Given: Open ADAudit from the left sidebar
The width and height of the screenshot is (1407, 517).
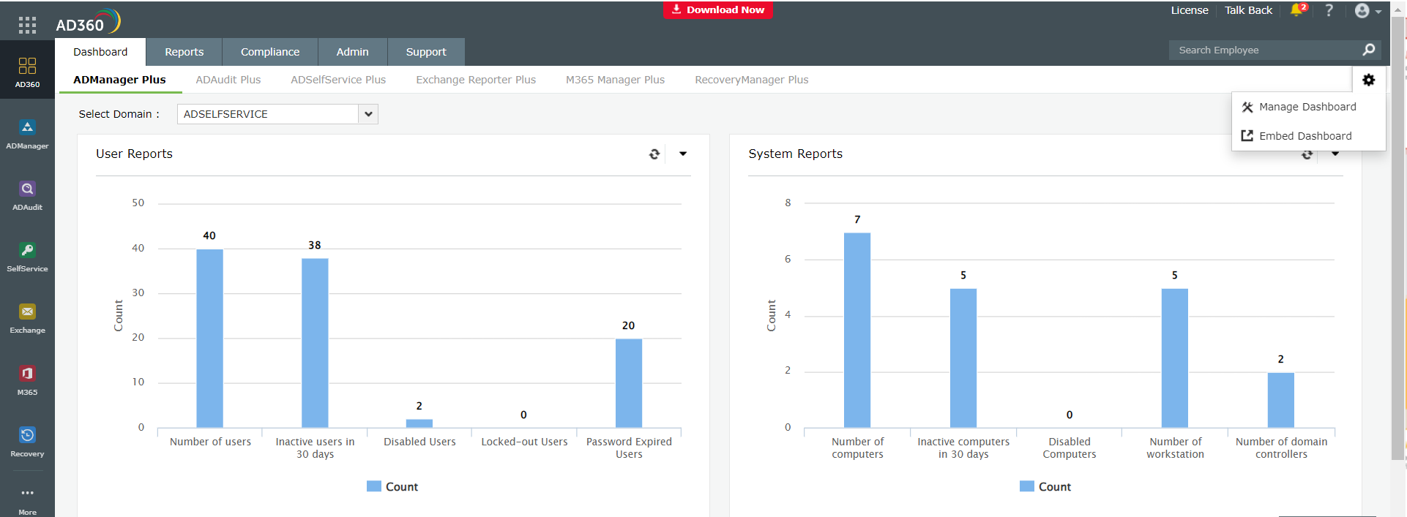Looking at the screenshot, I should (x=27, y=196).
